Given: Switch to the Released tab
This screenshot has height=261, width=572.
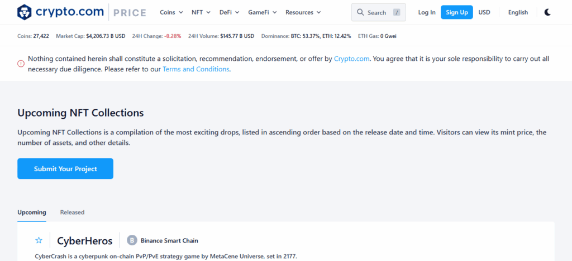Looking at the screenshot, I should 72,212.
